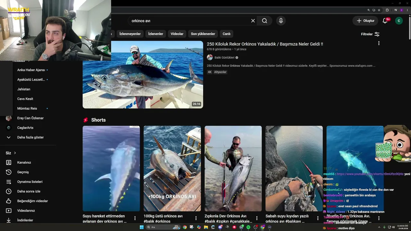Open options for 'Suyu hareket ettirmeden' short

pos(135,218)
